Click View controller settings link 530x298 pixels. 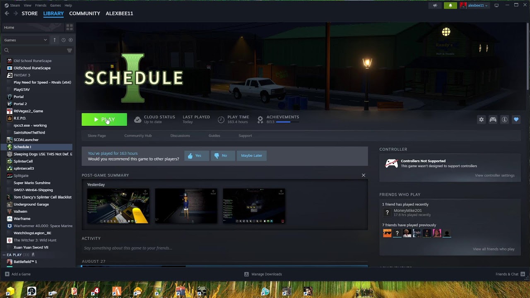coord(494,175)
